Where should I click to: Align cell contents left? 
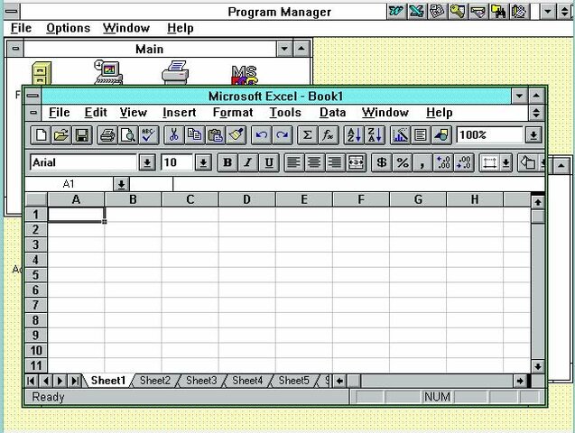point(293,162)
